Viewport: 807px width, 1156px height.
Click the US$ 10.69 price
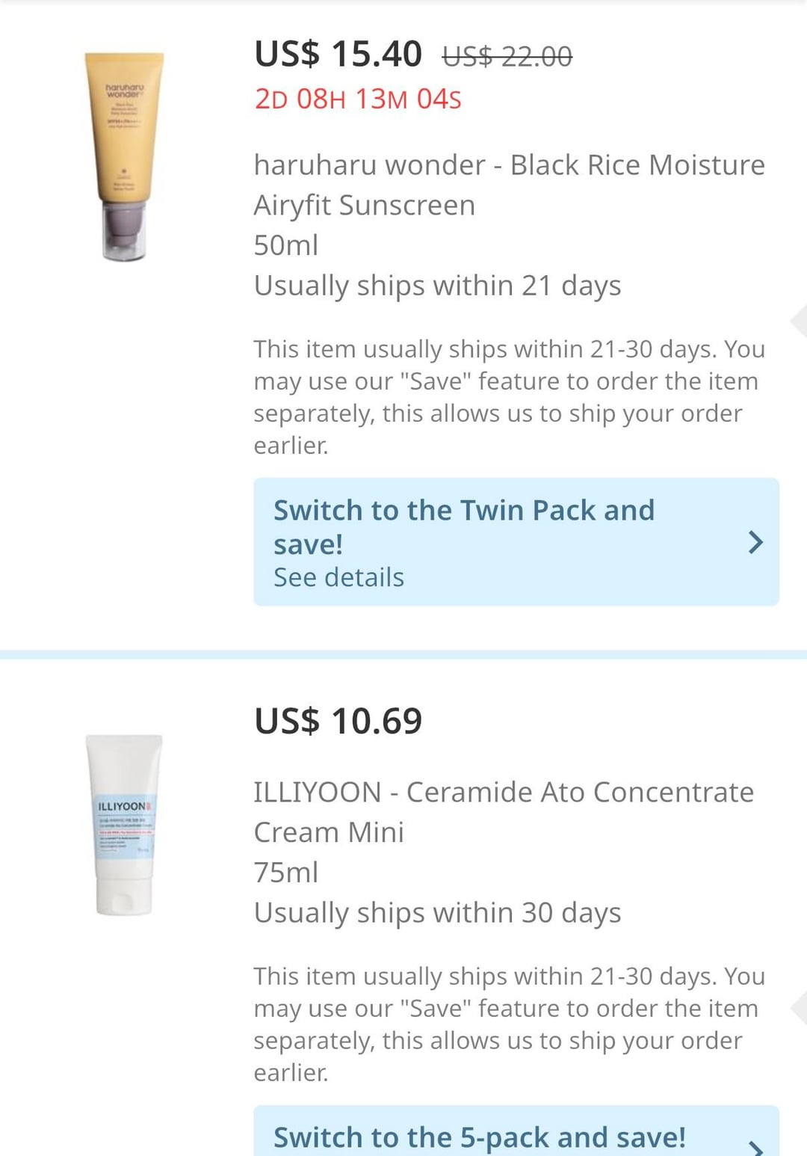point(338,721)
